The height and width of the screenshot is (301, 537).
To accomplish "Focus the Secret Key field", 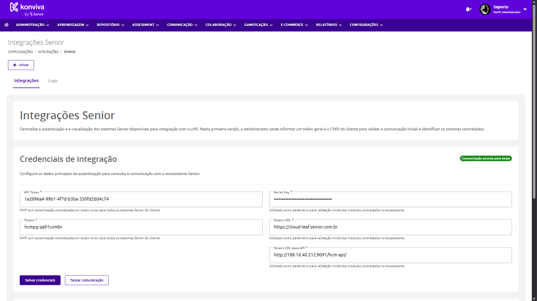I will (x=390, y=199).
